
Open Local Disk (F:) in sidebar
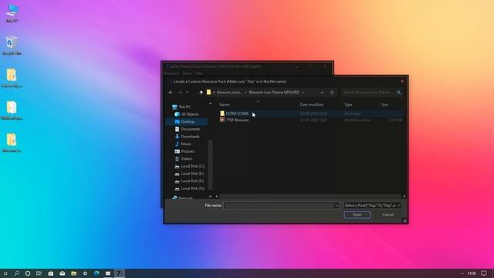point(192,181)
